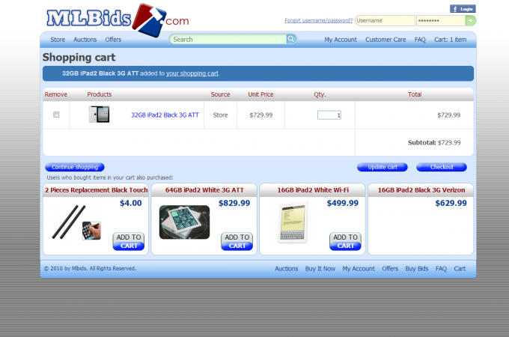Click the search magnifier icon
Viewport: 509px width, 337px height.
291,39
